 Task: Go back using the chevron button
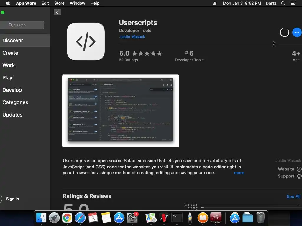click(57, 12)
